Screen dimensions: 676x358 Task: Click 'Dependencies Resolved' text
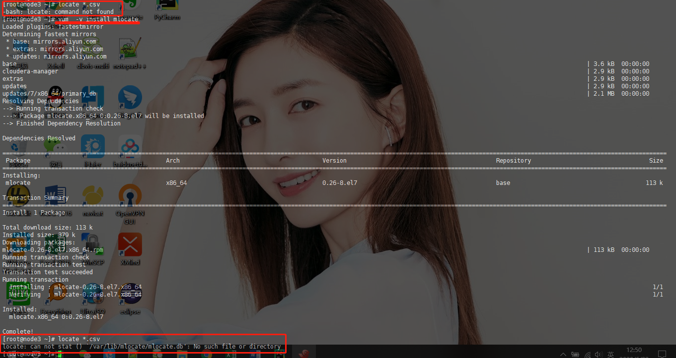click(x=39, y=138)
